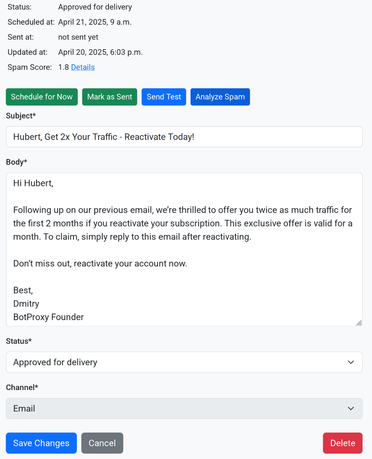Cancel editing the message

102,443
